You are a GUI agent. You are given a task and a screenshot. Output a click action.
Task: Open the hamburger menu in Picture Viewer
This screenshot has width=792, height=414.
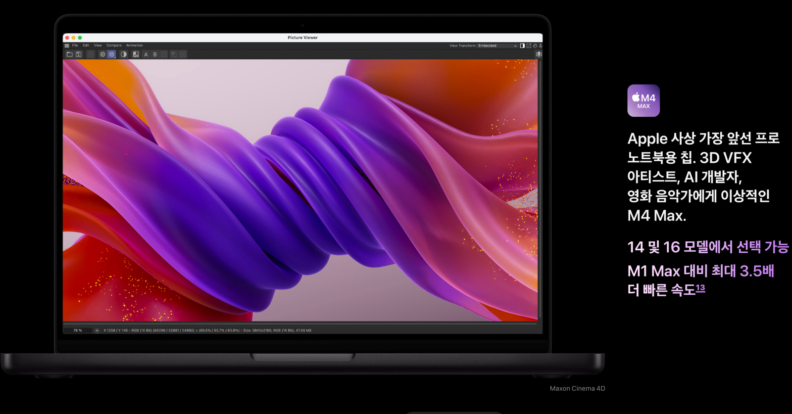click(67, 46)
